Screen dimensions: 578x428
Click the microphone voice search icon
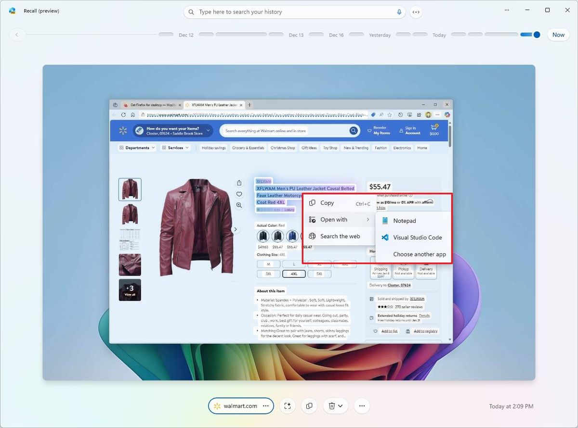(399, 12)
